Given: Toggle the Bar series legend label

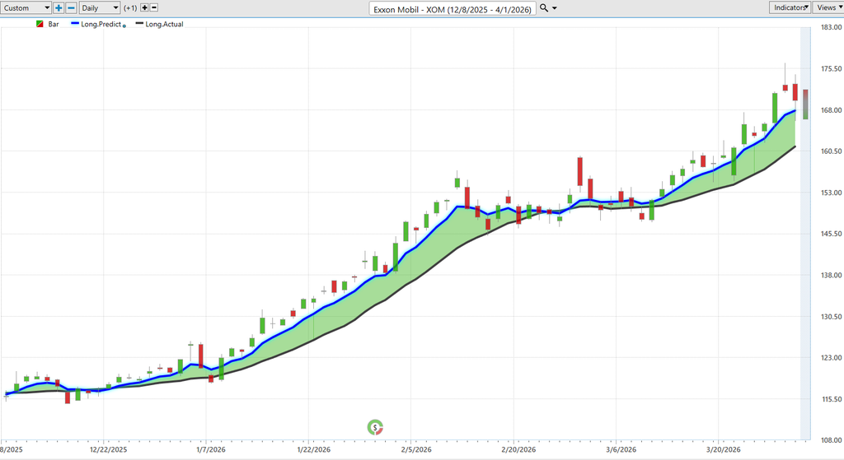Looking at the screenshot, I should point(54,24).
